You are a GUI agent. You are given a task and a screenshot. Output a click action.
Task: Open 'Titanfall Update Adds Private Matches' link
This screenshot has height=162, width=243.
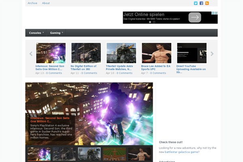coord(119,68)
